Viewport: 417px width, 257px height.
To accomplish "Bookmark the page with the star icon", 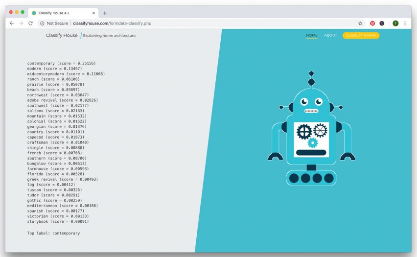I will 360,23.
